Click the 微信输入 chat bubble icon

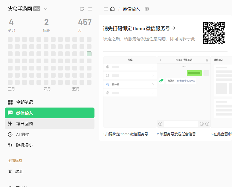click(x=10, y=113)
